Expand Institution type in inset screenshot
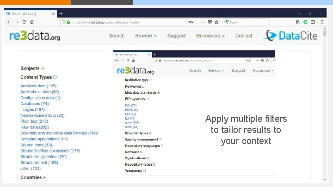Viewport: 333px width, 187px height. [x=151, y=80]
